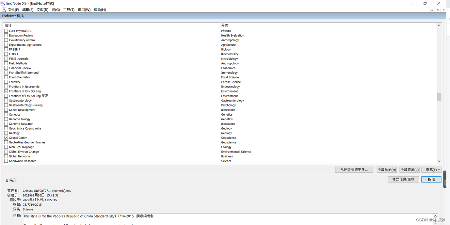
Task: Click the style list scrollbar down arrow
Action: click(439, 161)
